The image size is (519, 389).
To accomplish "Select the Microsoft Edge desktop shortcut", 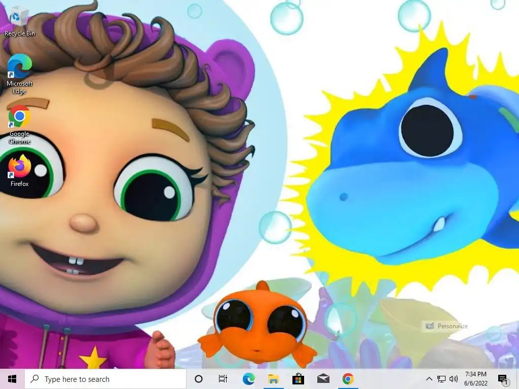I will tap(20, 74).
